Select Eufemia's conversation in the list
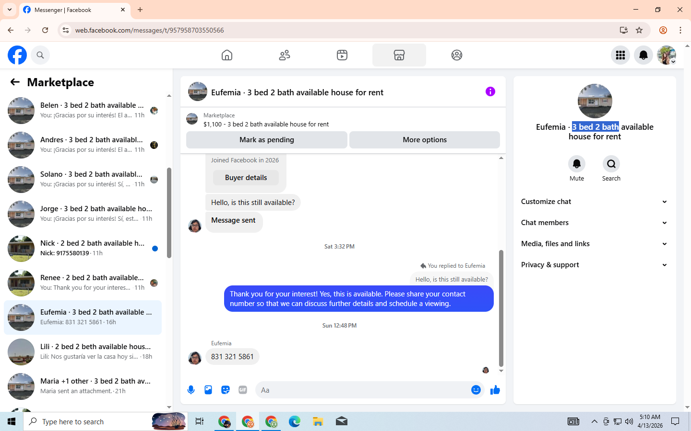The image size is (691, 431). 83,318
